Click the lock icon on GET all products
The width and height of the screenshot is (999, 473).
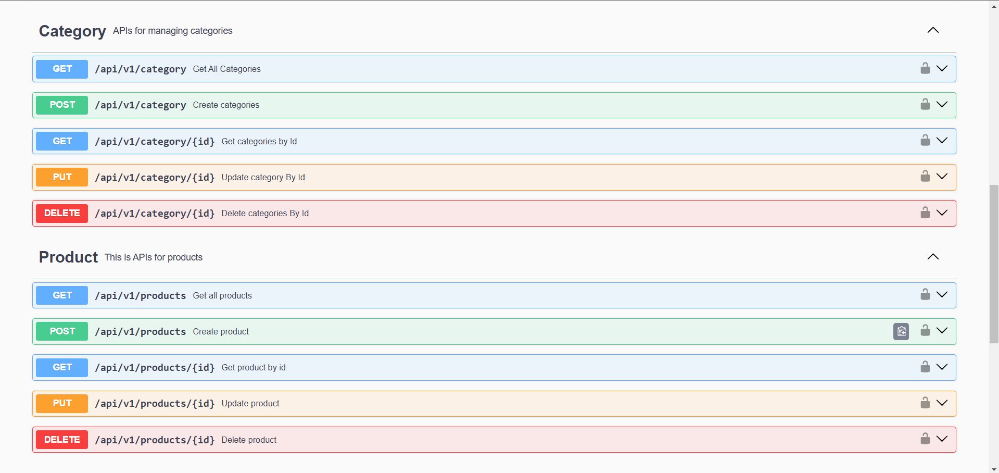(925, 294)
